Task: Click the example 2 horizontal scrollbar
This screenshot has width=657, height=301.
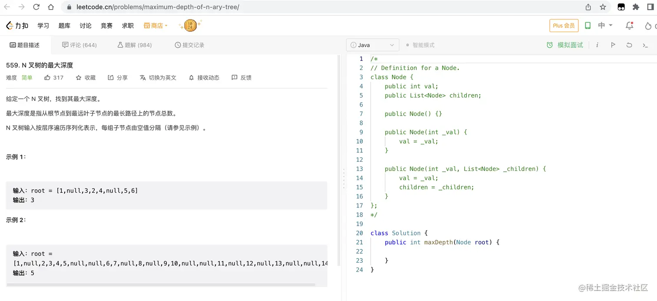Action: point(161,285)
